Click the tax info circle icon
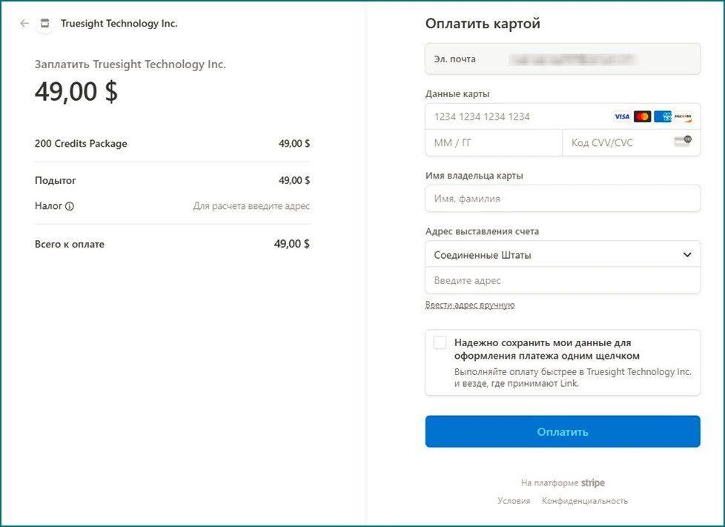 coord(70,206)
